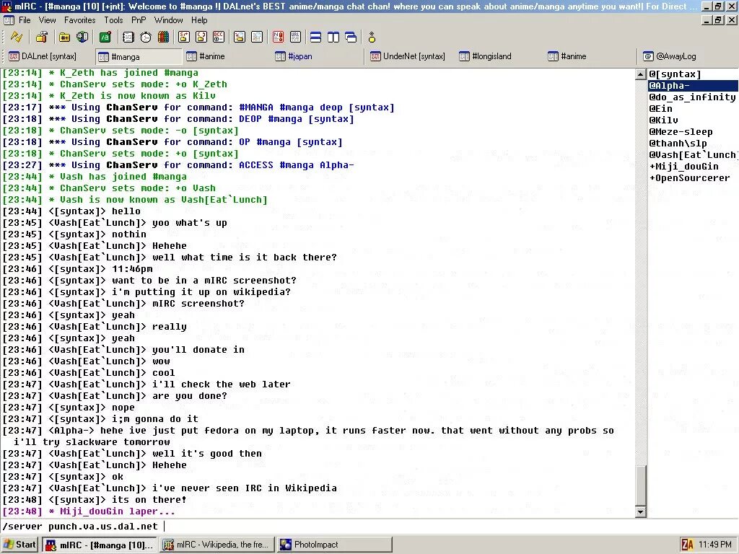The height and width of the screenshot is (554, 739).
Task: Click the mIRC icon in the title bar
Action: pyautogui.click(x=6, y=6)
